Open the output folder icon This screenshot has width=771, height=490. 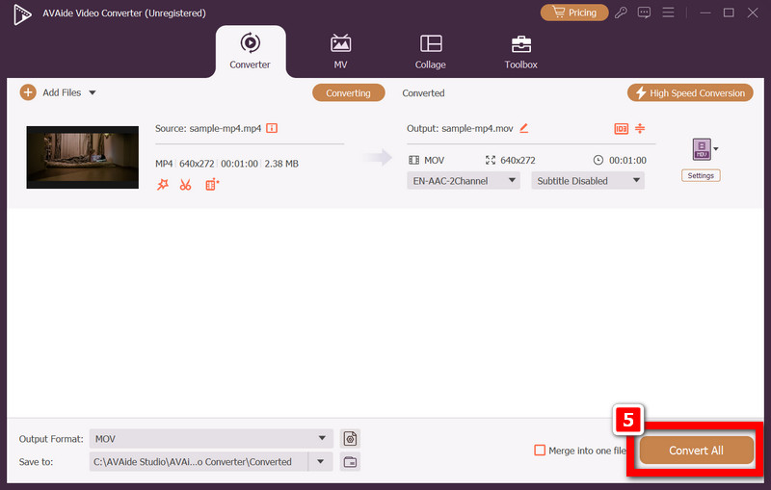click(350, 462)
